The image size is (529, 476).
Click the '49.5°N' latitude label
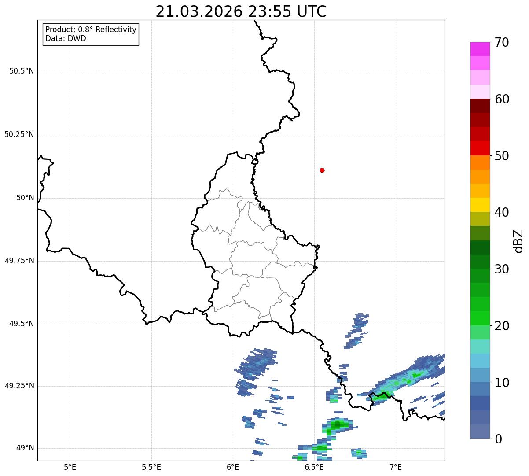click(x=22, y=324)
